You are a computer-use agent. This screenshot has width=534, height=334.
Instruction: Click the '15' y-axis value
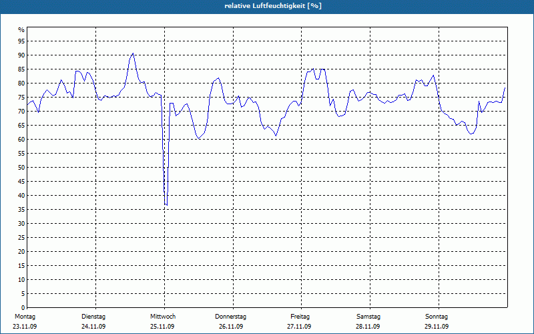tap(21, 265)
